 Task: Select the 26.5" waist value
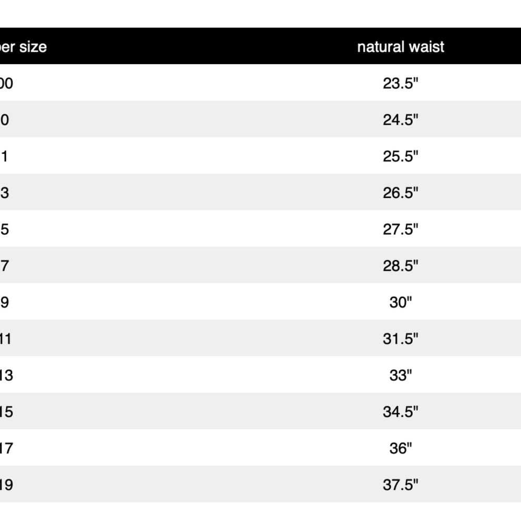pos(400,193)
